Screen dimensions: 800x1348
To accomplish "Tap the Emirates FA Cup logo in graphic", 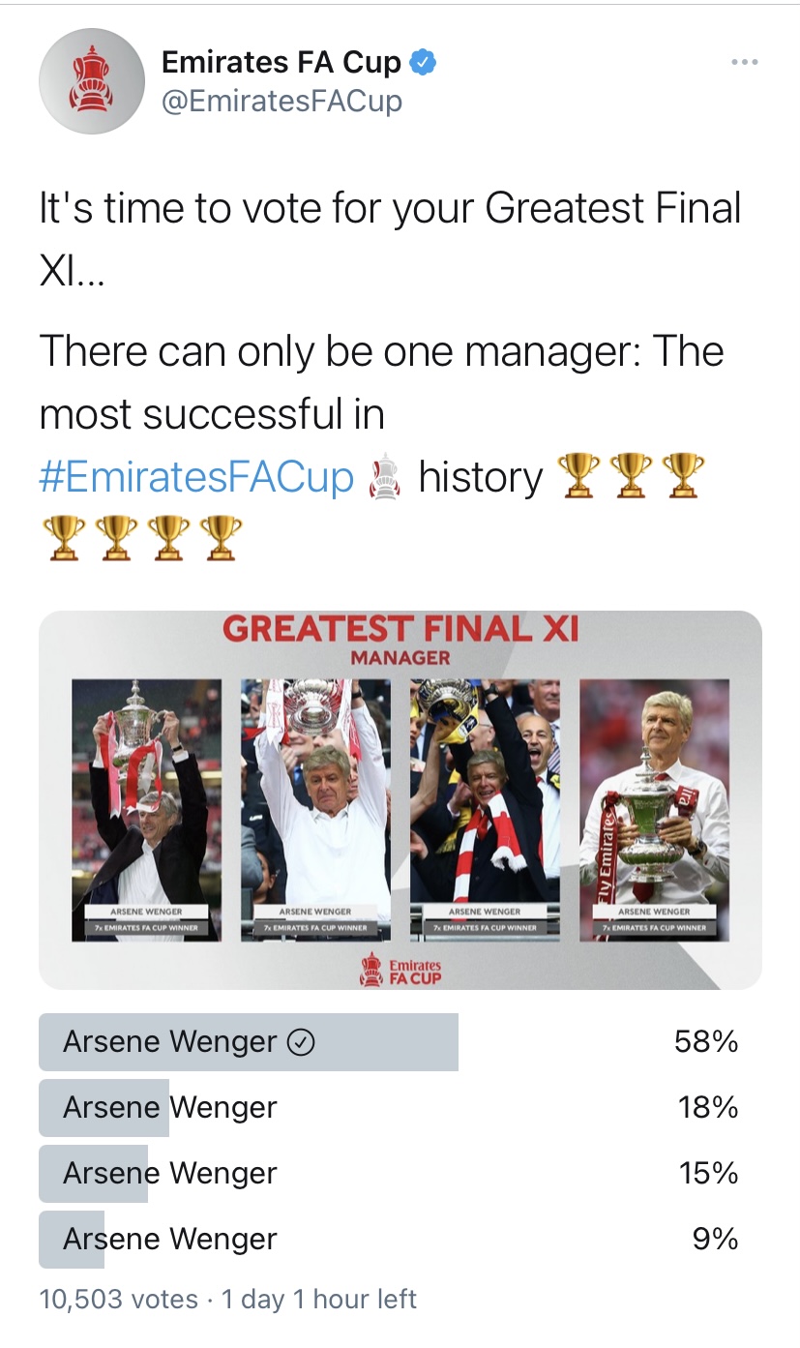I will pos(400,969).
